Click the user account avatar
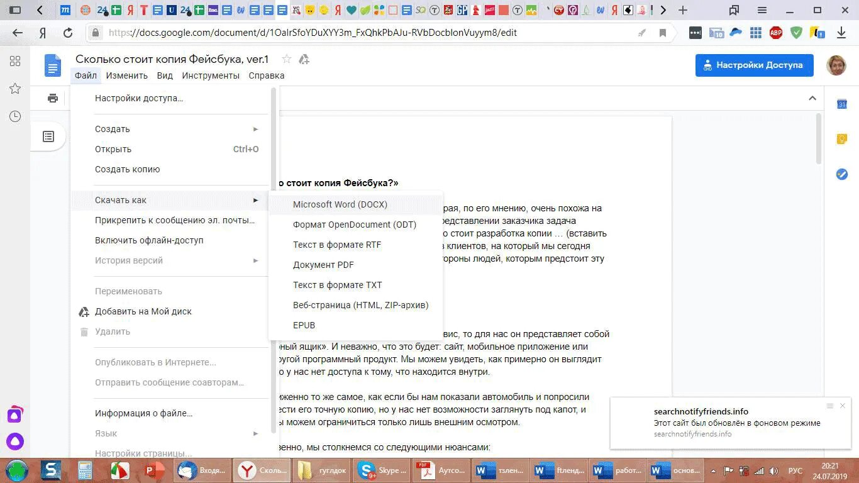The height and width of the screenshot is (483, 859). pos(836,65)
